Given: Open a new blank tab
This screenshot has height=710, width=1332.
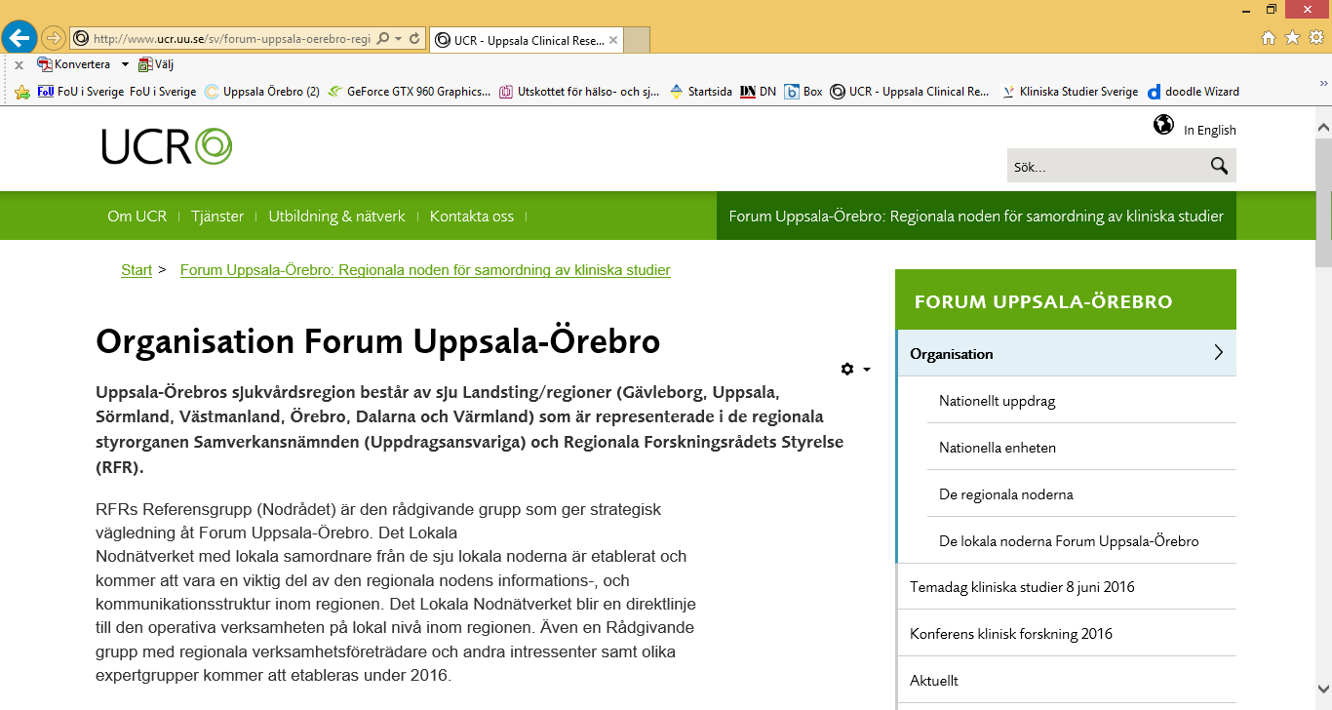Looking at the screenshot, I should tap(637, 40).
